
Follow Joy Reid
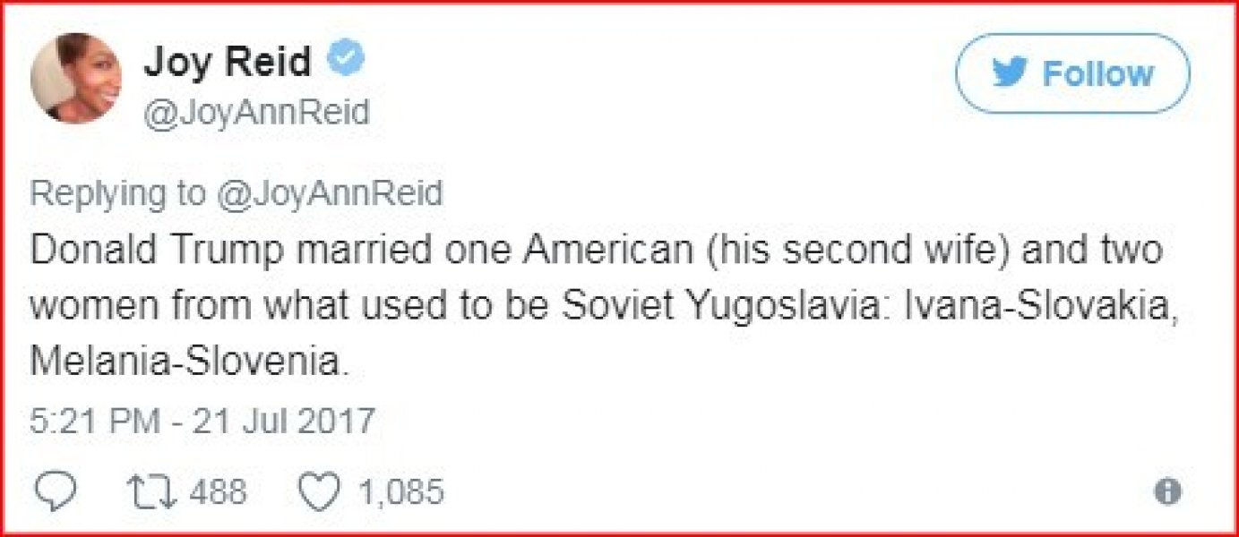point(1072,73)
